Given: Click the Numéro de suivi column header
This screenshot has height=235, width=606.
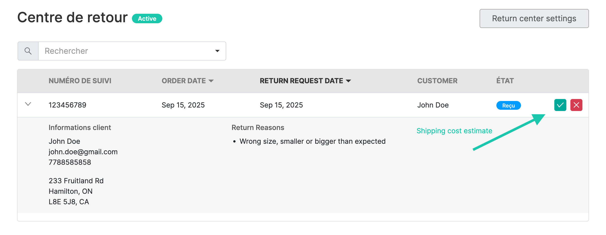Looking at the screenshot, I should [x=80, y=81].
